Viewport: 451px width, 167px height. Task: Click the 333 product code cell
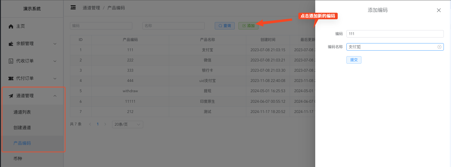pos(130,70)
